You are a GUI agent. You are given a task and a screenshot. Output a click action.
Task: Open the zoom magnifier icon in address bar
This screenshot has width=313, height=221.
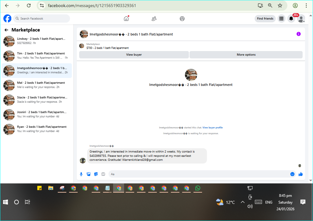[270, 6]
